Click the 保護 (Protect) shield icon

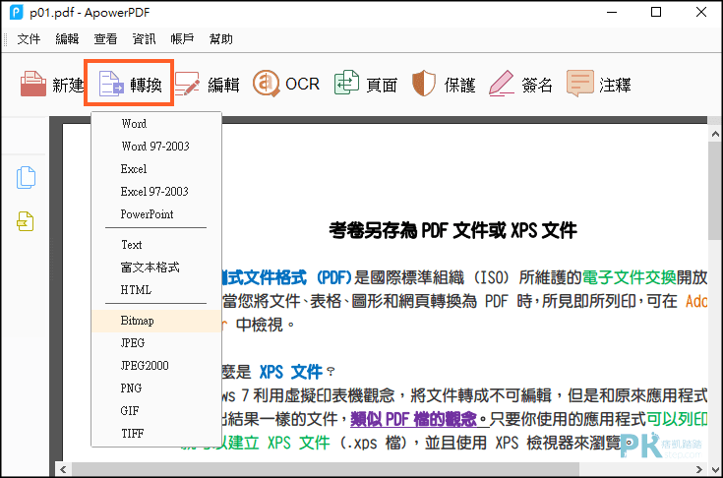pyautogui.click(x=424, y=84)
